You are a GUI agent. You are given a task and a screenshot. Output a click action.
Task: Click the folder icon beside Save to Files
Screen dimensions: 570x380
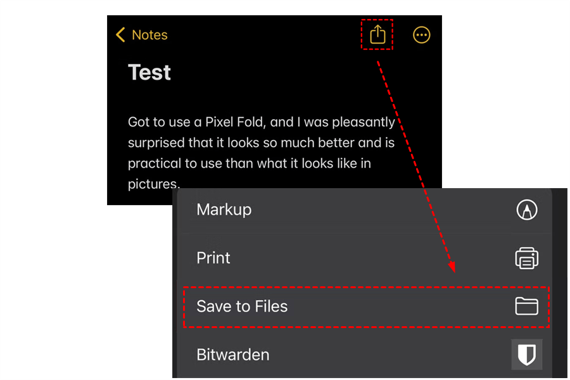526,307
